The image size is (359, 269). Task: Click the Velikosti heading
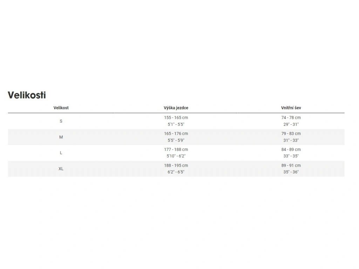(27, 95)
